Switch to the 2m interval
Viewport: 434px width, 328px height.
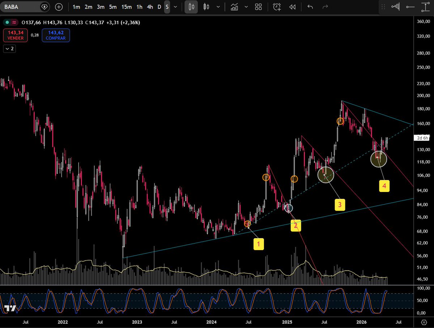click(89, 7)
